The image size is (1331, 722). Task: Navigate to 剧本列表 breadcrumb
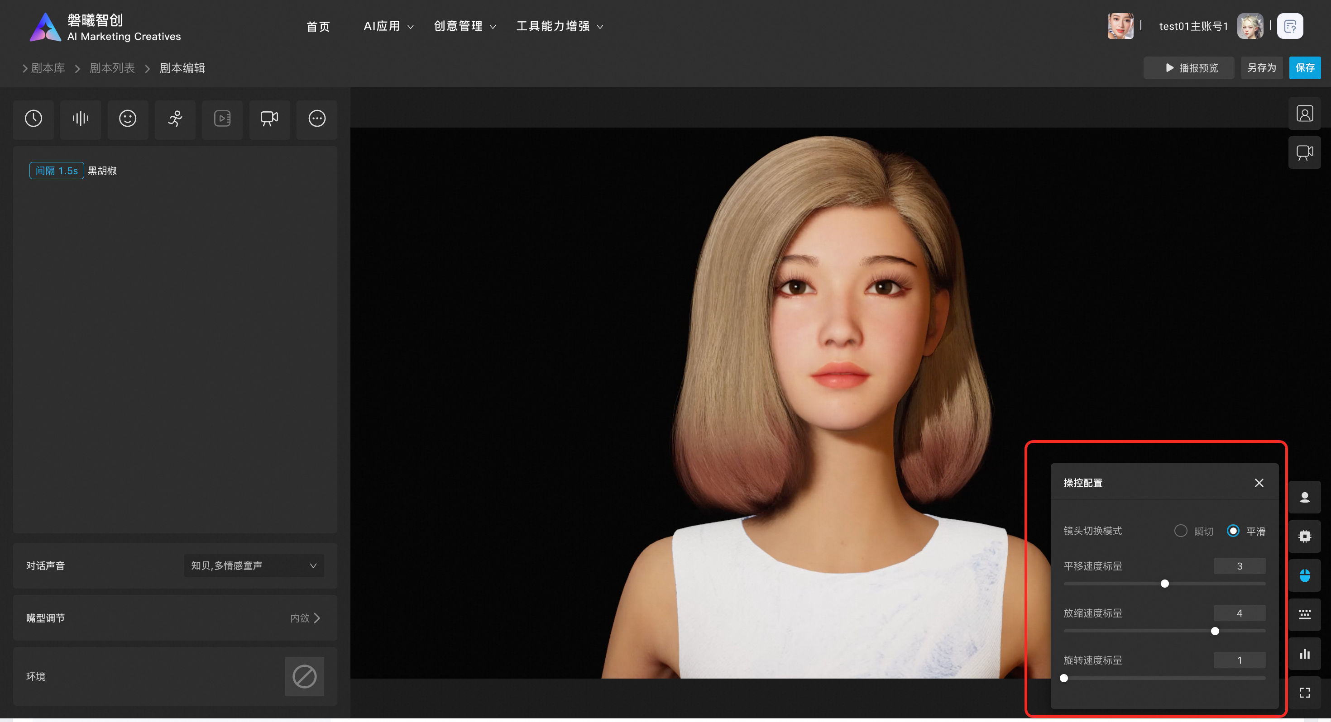112,68
